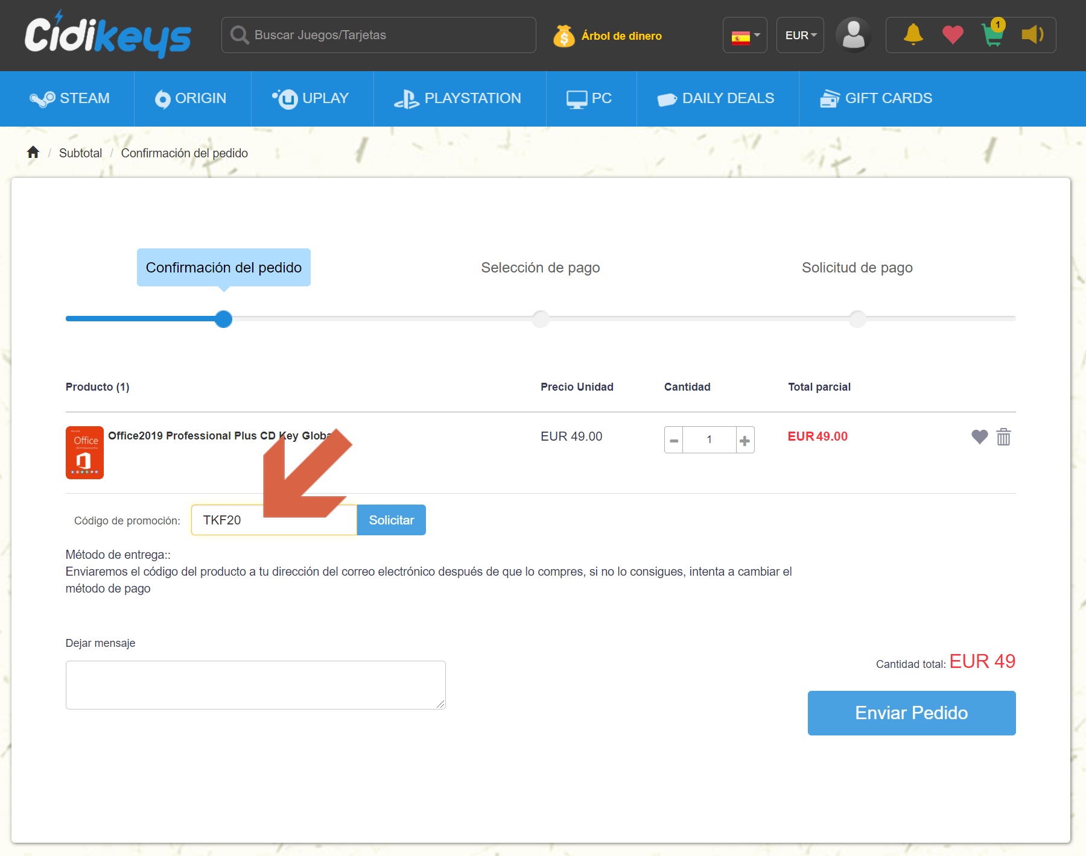This screenshot has width=1086, height=856.
Task: Click the promo code input field
Action: click(275, 520)
